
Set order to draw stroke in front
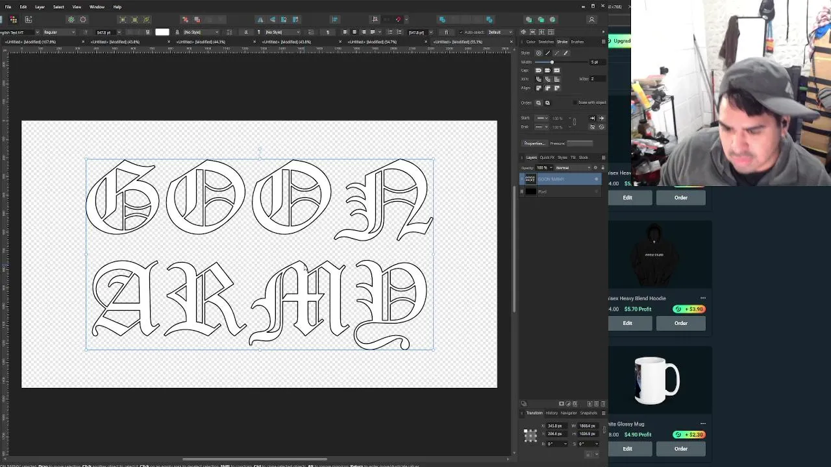pos(547,103)
